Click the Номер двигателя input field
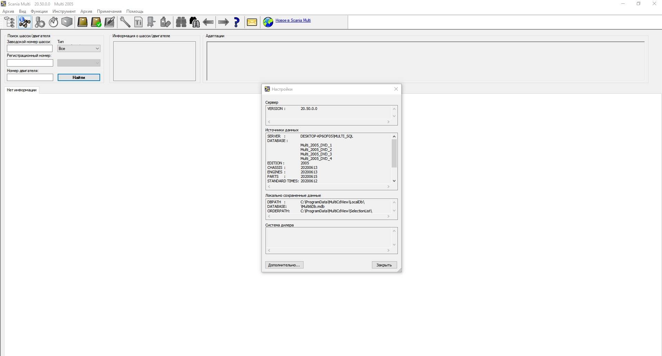The width and height of the screenshot is (662, 356). (30, 77)
